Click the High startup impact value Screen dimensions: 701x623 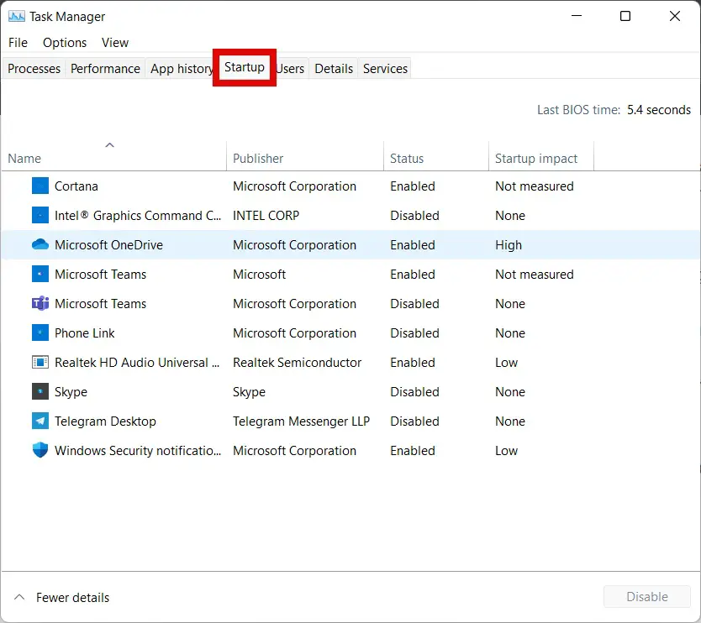(509, 244)
